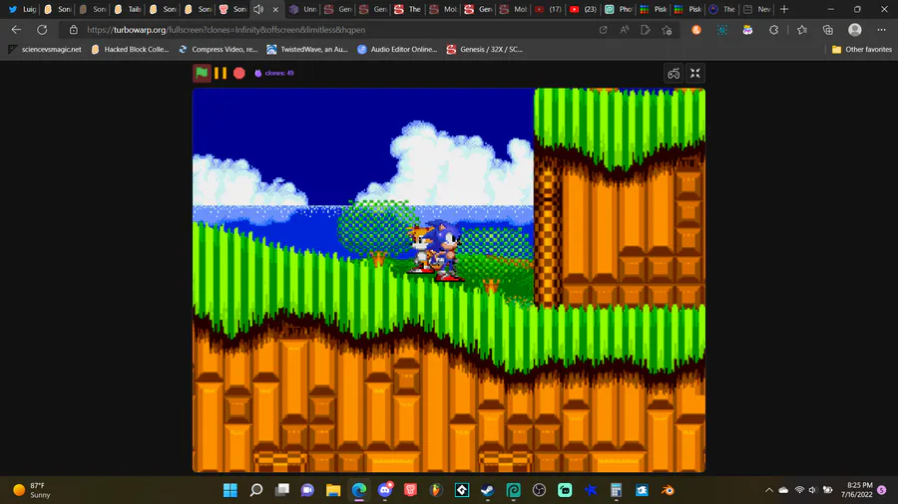898x504 pixels.
Task: Open the volume control in system tray
Action: [x=812, y=490]
